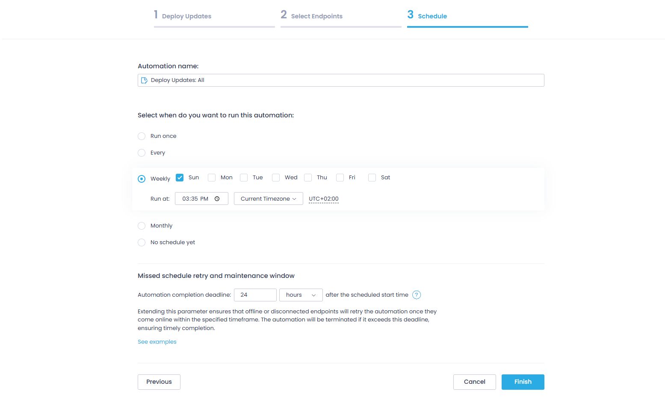Switch to the Deploy Updates step
The width and height of the screenshot is (665, 400).
(x=183, y=16)
